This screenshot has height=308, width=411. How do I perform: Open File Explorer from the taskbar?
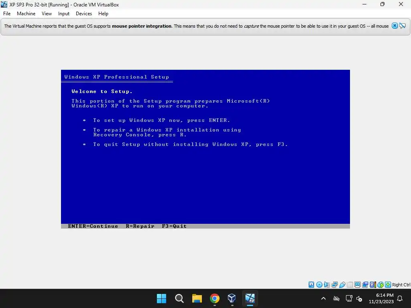pyautogui.click(x=197, y=298)
